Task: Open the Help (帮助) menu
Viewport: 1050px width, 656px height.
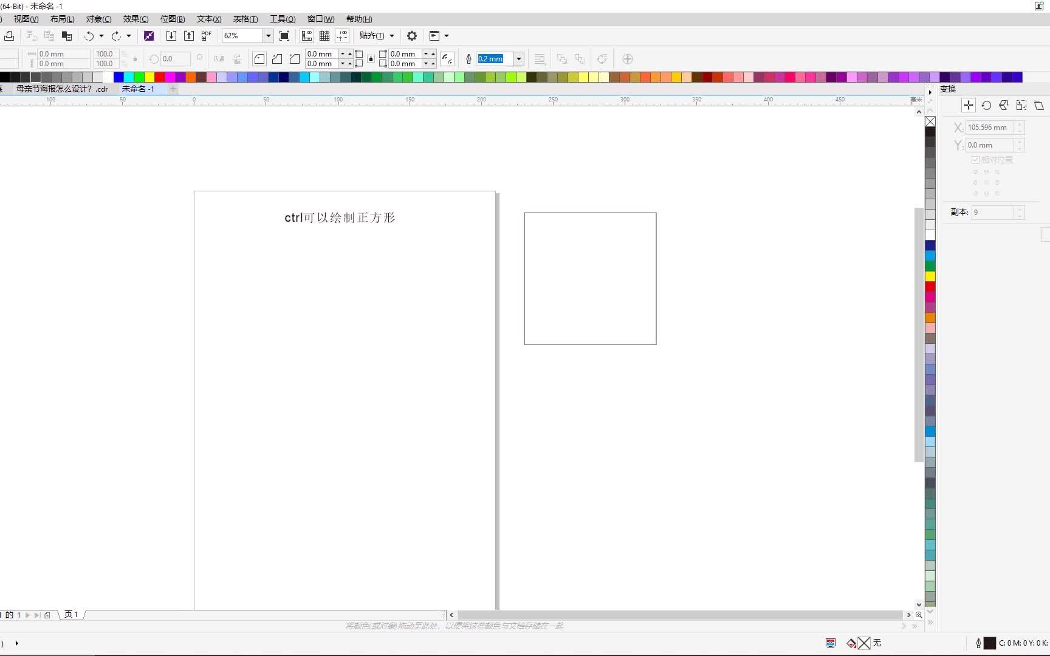Action: [x=359, y=19]
